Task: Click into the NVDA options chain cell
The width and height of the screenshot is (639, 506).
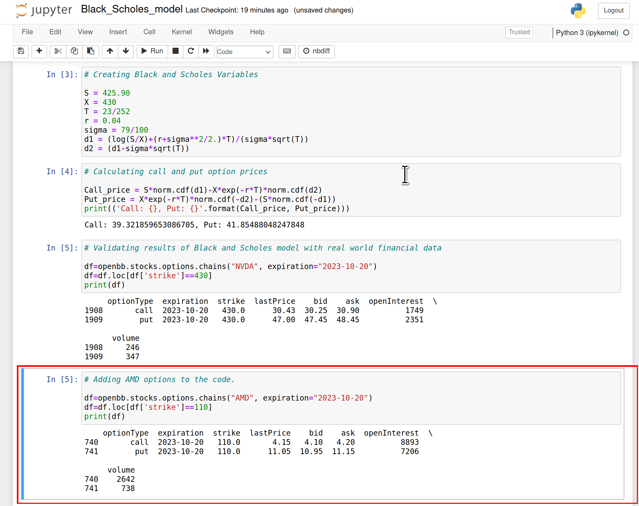Action: pyautogui.click(x=351, y=266)
